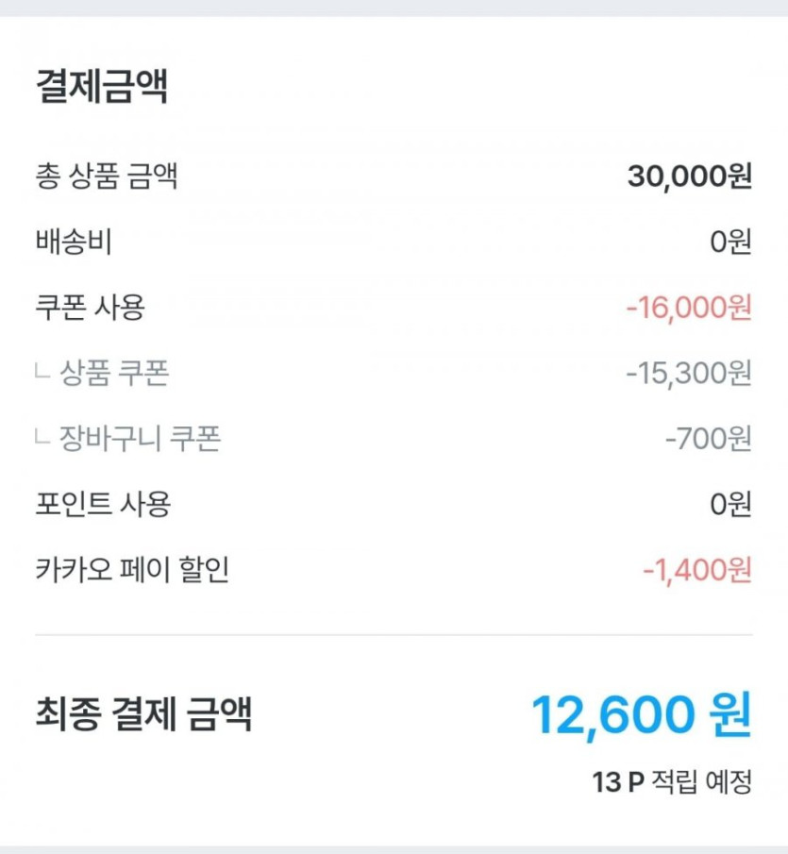Click the indent marker beside 상품 쿠폰
Viewport: 788px width, 854px height.
pos(42,374)
